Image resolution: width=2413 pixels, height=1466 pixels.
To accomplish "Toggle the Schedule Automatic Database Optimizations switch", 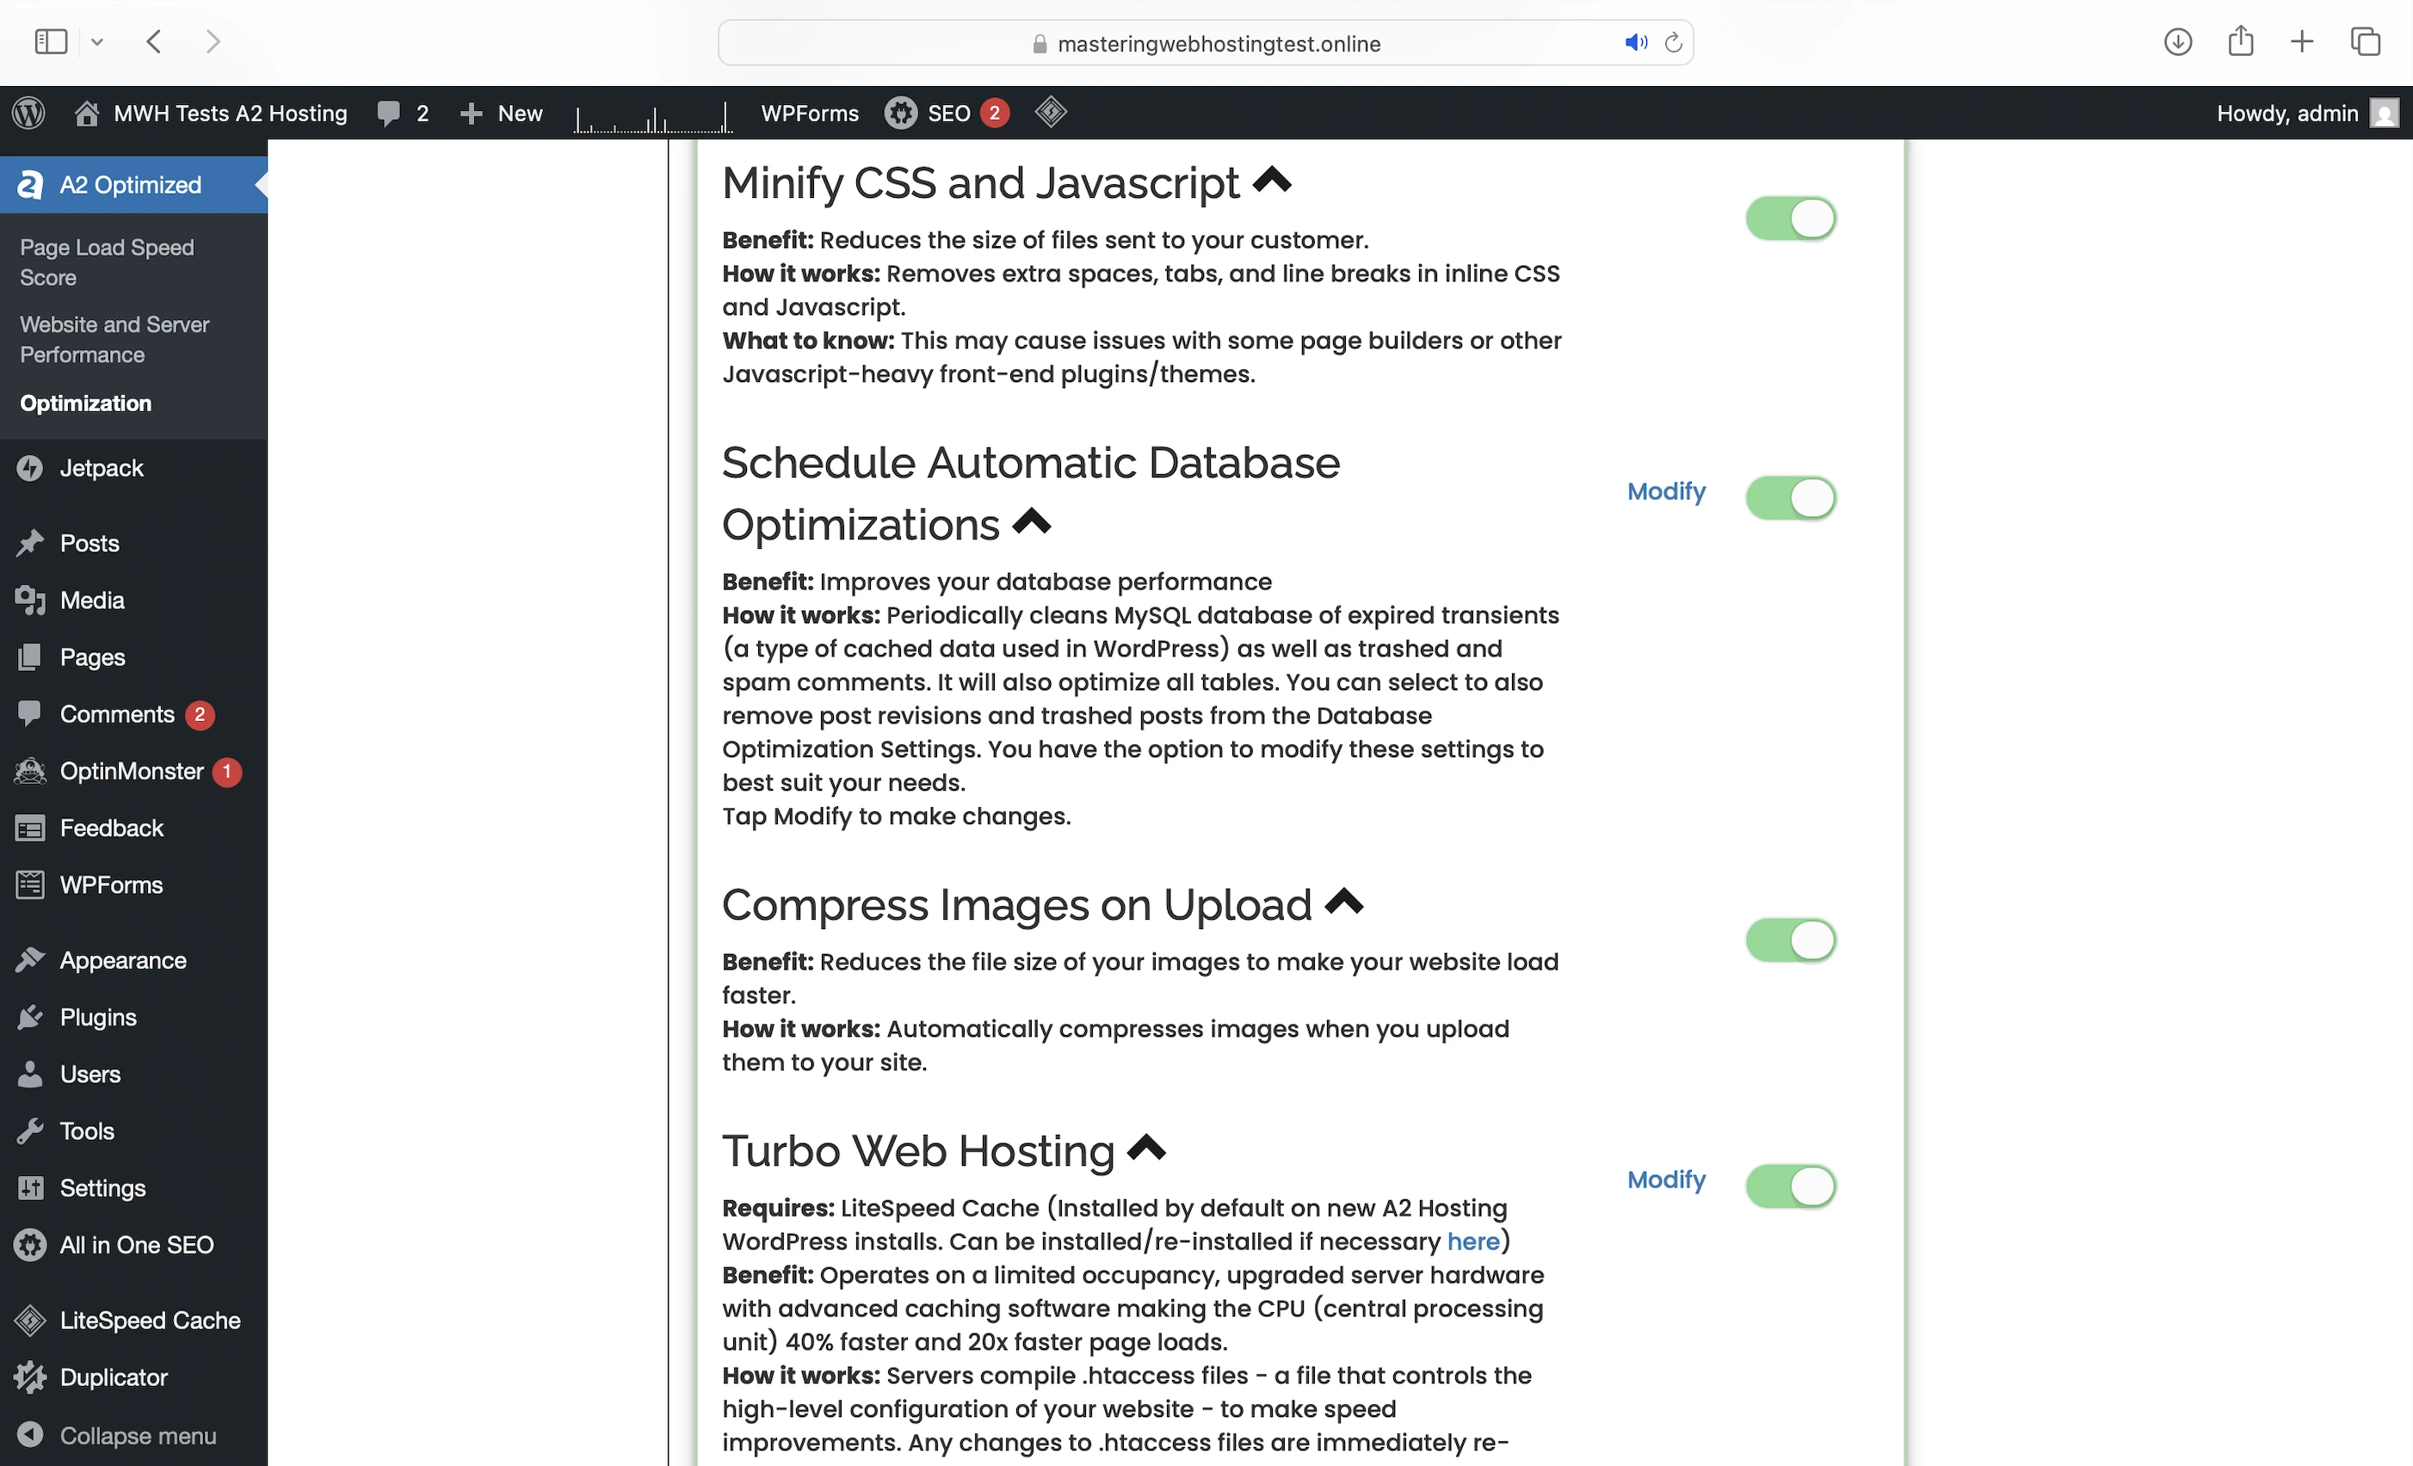I will [x=1790, y=498].
